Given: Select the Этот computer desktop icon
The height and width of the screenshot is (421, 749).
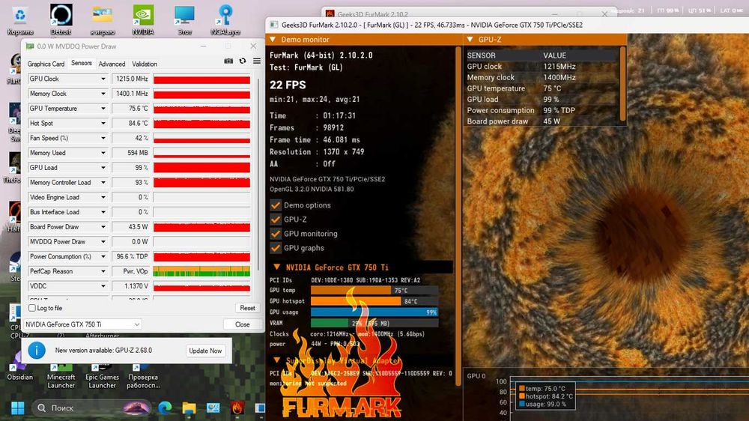Looking at the screenshot, I should (x=184, y=20).
